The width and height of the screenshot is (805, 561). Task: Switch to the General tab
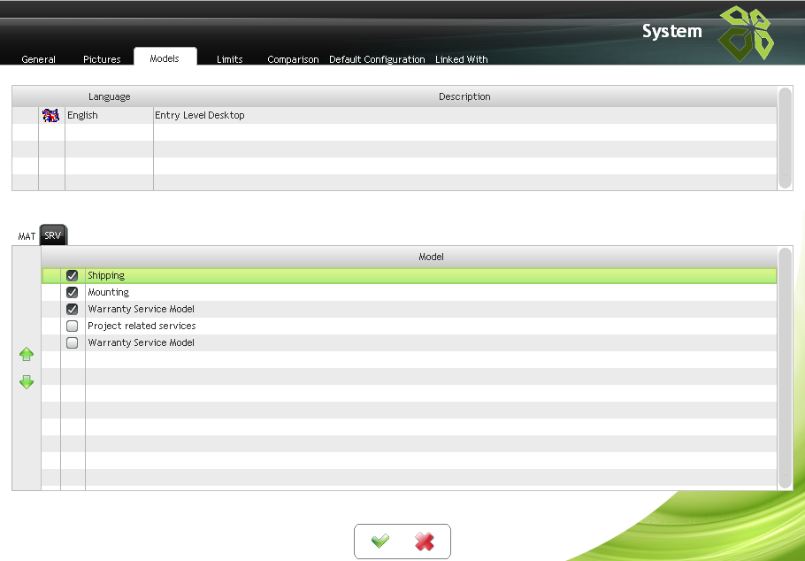coord(39,59)
